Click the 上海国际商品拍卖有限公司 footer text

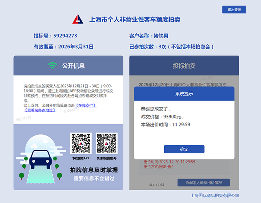point(214,196)
